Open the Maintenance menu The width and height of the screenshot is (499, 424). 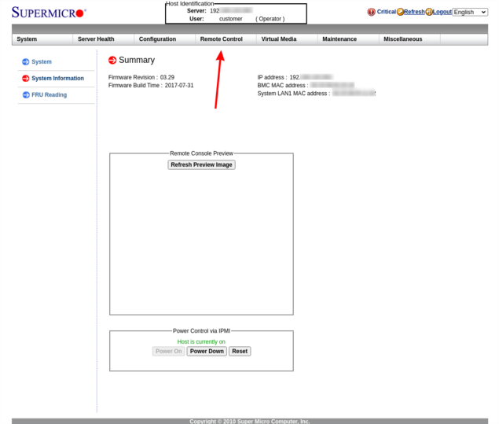(x=348, y=39)
